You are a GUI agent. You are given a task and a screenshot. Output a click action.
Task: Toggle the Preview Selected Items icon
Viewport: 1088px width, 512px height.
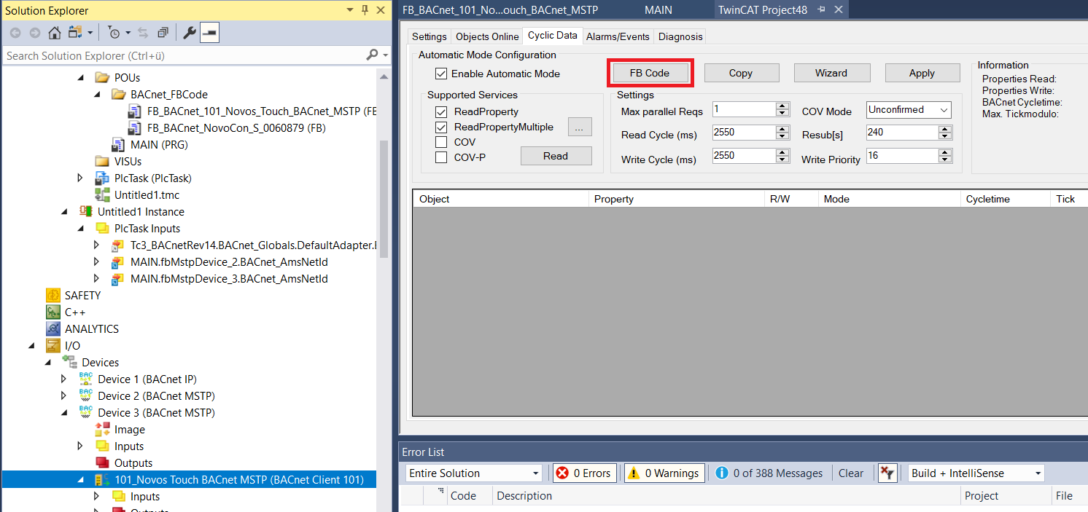click(x=209, y=33)
